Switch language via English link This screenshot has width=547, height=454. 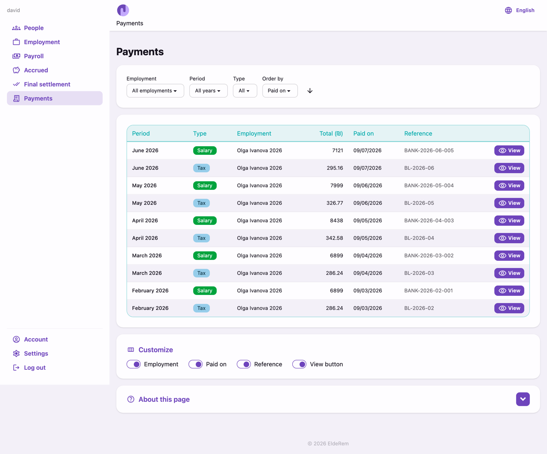[525, 10]
